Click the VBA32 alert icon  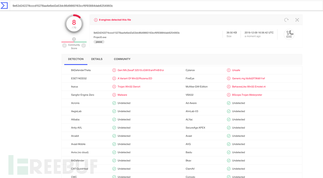click(228, 95)
